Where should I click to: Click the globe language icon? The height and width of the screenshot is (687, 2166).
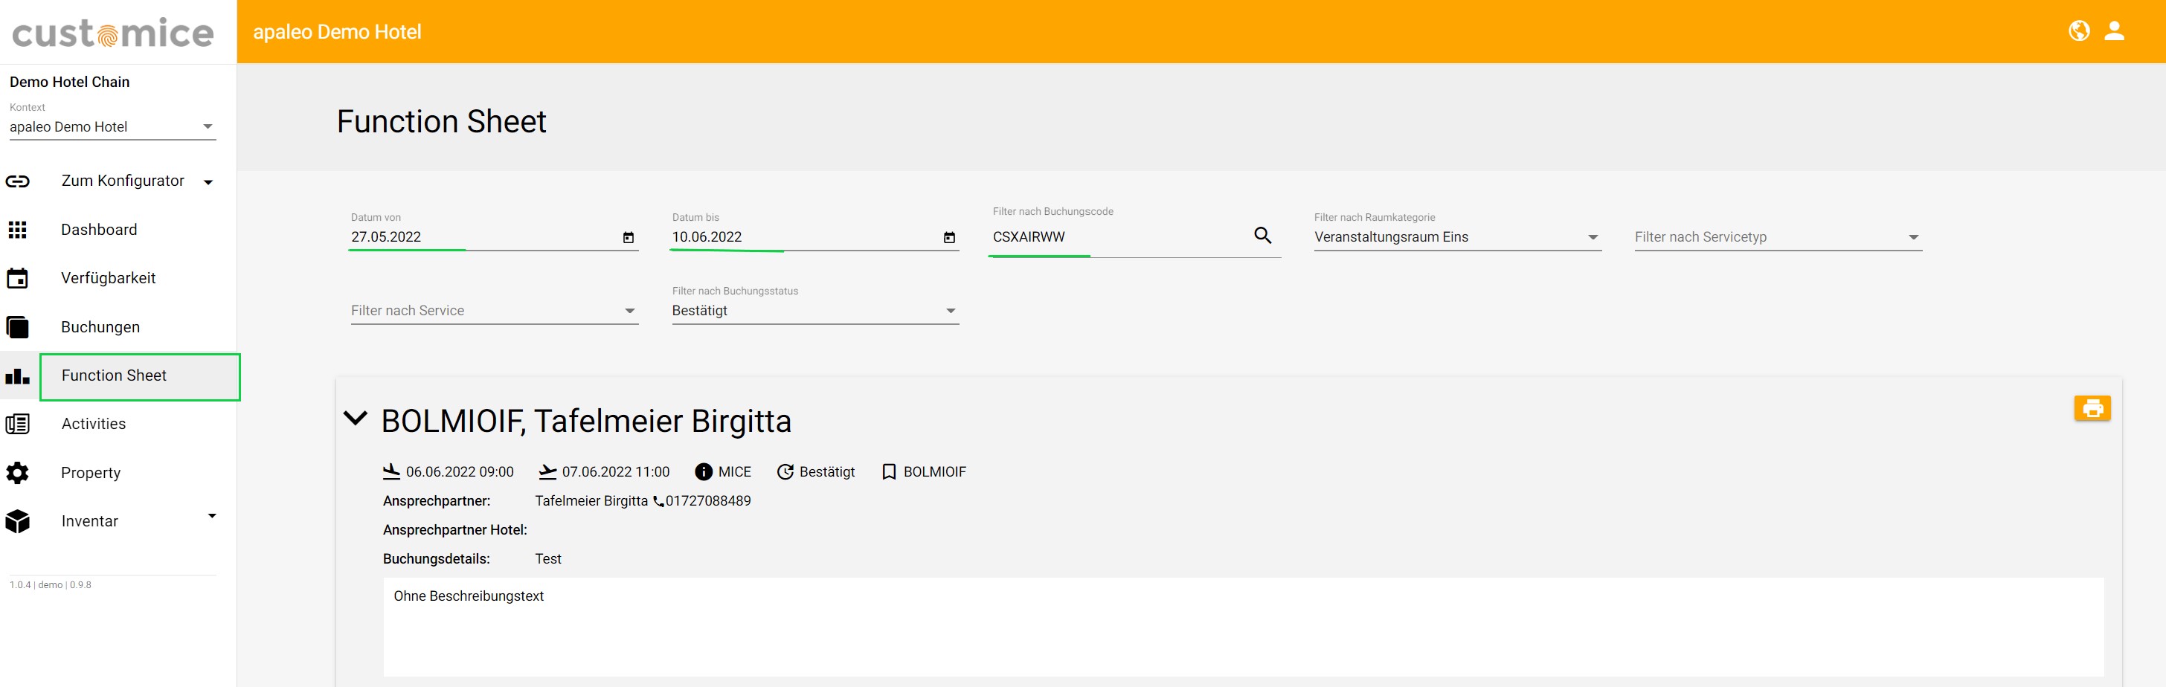(x=2078, y=31)
